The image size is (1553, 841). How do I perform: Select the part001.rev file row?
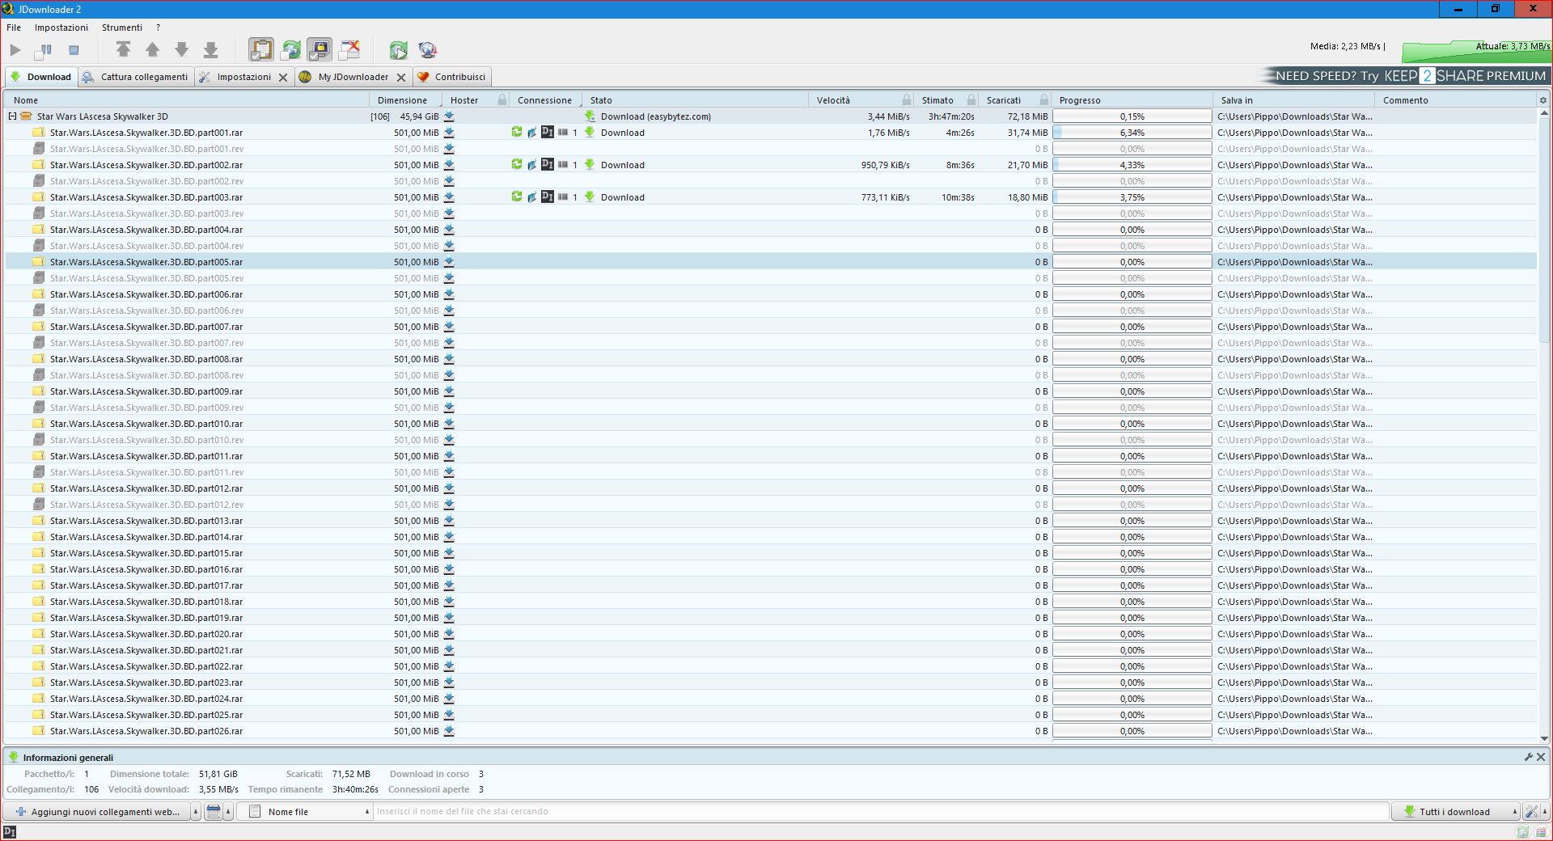[x=771, y=149]
